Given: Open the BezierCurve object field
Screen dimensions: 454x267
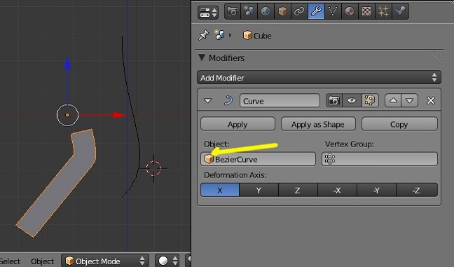Looking at the screenshot, I should [x=258, y=159].
